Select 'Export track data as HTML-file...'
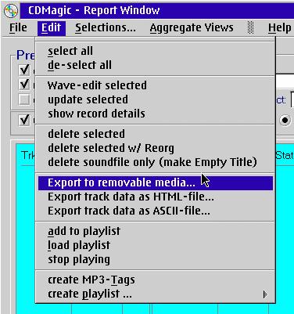 tap(155, 197)
